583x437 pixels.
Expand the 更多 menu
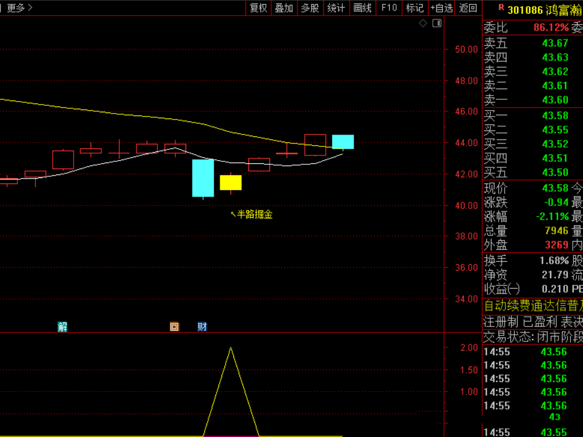pyautogui.click(x=19, y=8)
